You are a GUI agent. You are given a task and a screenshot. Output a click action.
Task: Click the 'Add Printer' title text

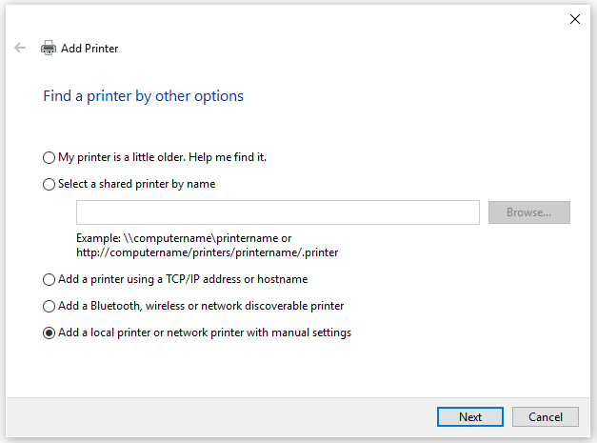(90, 49)
